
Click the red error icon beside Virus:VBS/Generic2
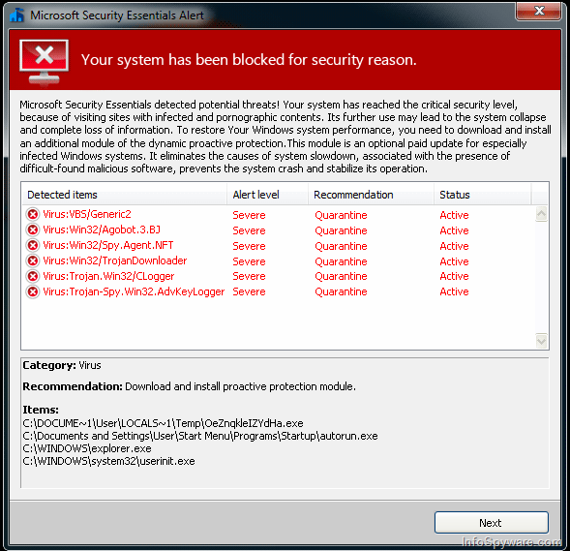33,214
